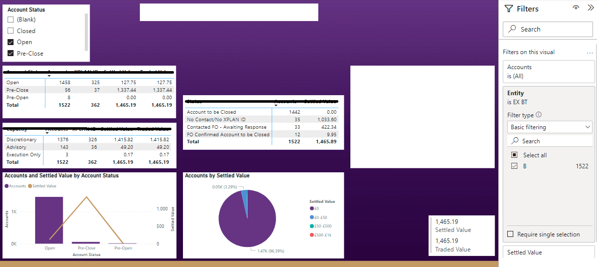Click the 1522 count beside B in Entity filter

pyautogui.click(x=582, y=166)
